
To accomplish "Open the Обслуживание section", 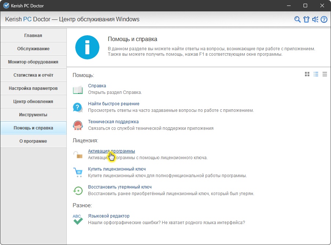I will click(33, 49).
